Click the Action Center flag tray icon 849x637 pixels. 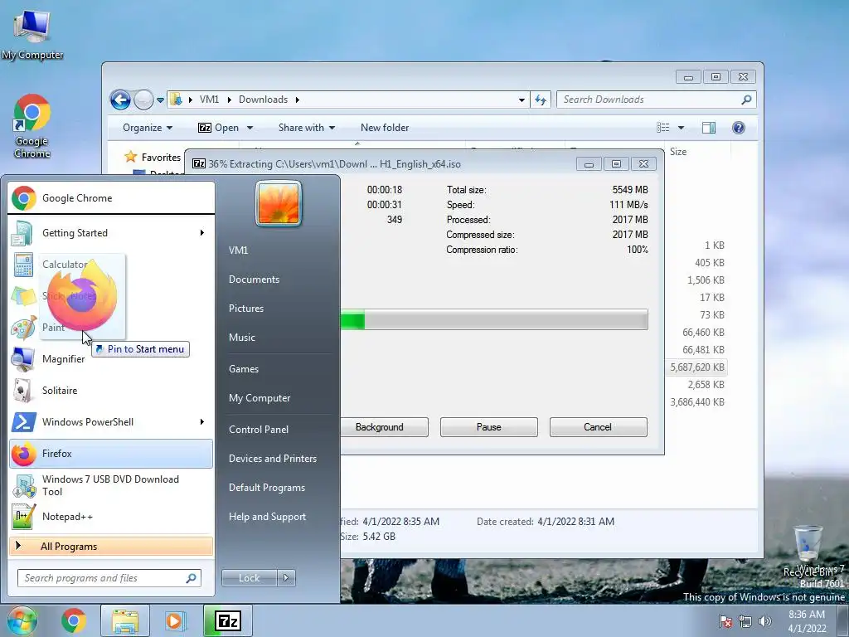click(725, 621)
